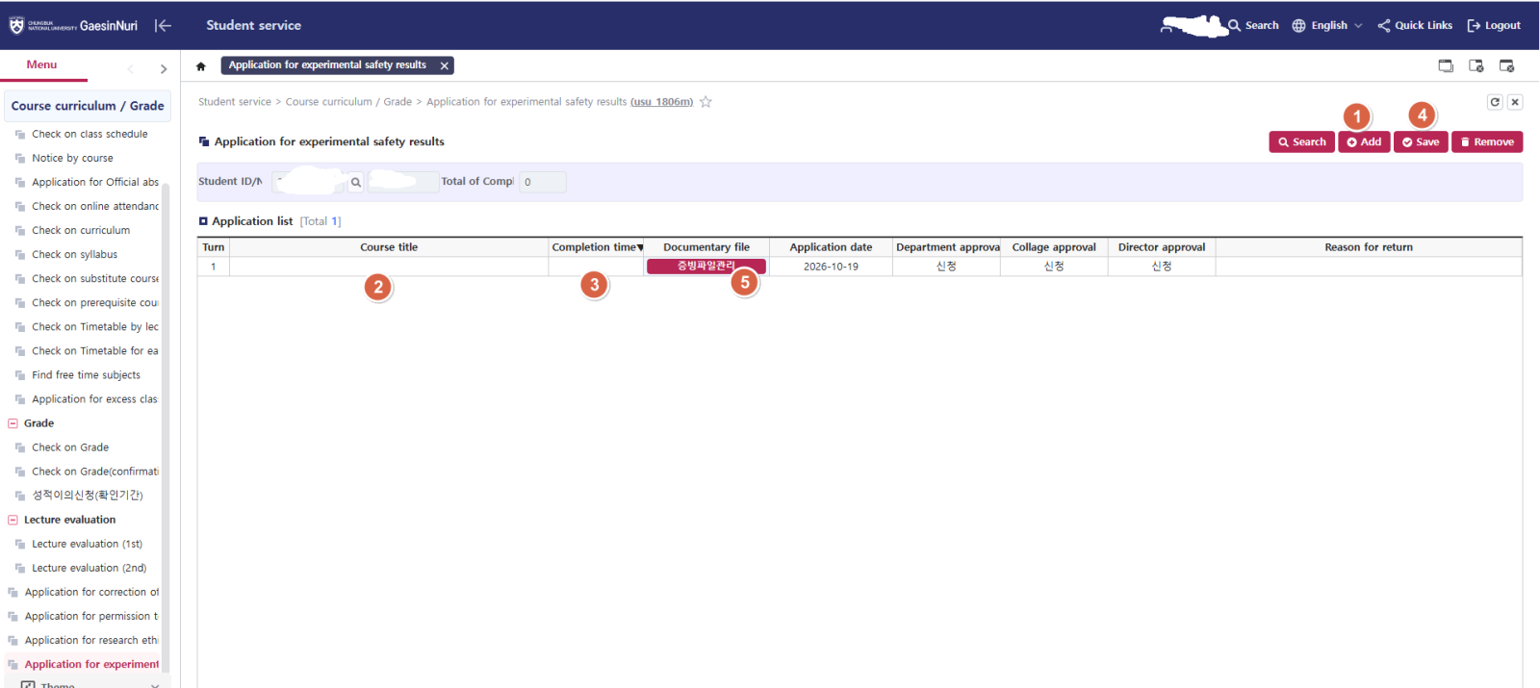Collapse the sidebar with the arrow icon
The image size is (1540, 688).
(x=163, y=26)
